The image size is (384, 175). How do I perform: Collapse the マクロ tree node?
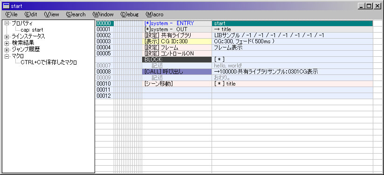coord(7,56)
